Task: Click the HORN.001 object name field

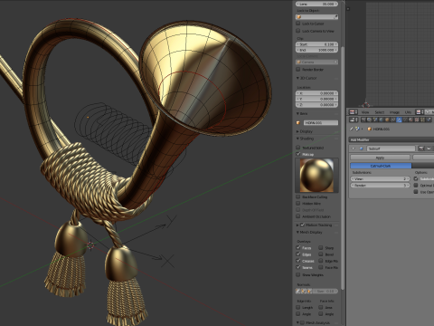Action: 321,122
